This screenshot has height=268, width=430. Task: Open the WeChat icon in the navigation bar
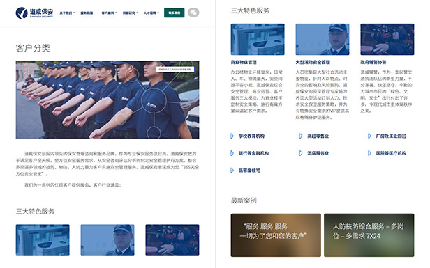click(x=193, y=13)
